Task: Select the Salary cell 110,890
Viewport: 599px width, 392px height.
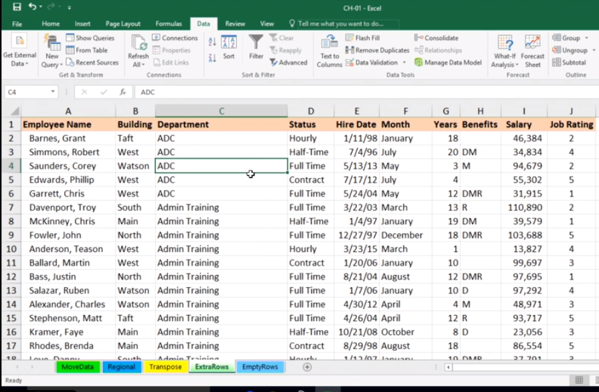Action: (x=523, y=207)
